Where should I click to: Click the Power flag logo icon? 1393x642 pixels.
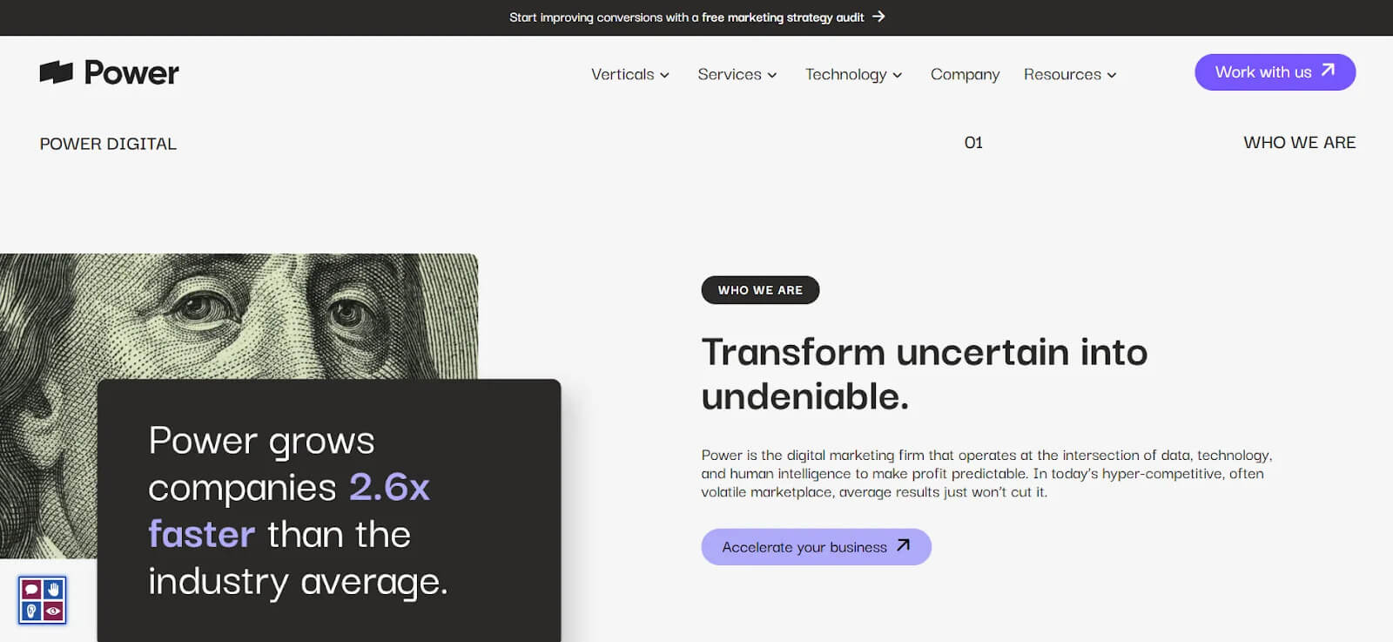pyautogui.click(x=56, y=72)
